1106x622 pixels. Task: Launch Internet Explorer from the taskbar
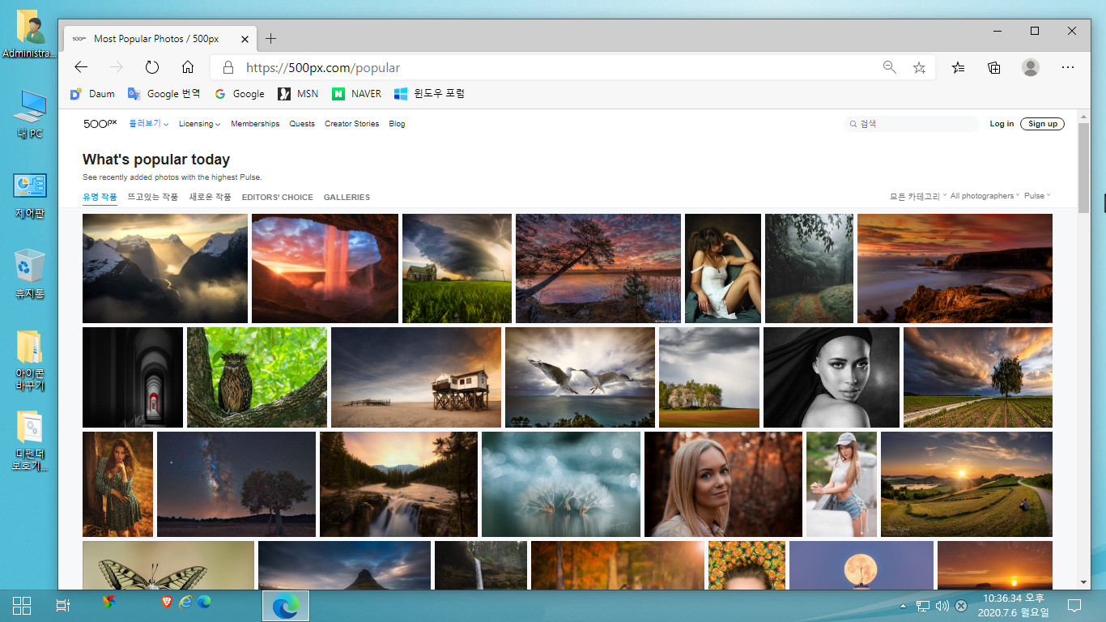pyautogui.click(x=185, y=602)
